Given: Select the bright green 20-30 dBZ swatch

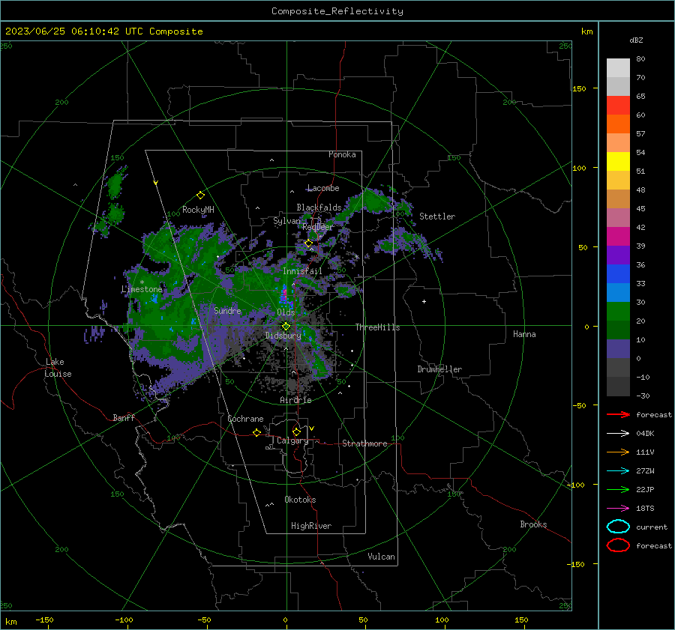Looking at the screenshot, I should pos(618,312).
